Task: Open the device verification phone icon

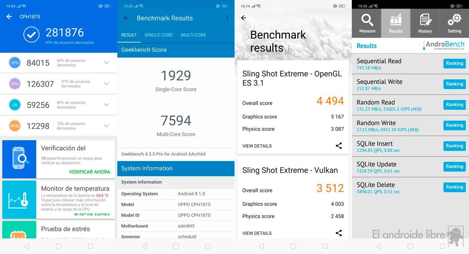Action: tap(19, 159)
